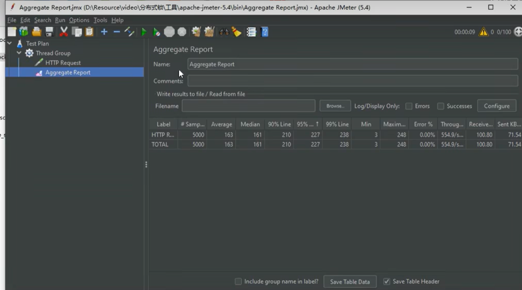Cut the selected element with the scissors icon
Image resolution: width=522 pixels, height=290 pixels.
click(x=64, y=32)
